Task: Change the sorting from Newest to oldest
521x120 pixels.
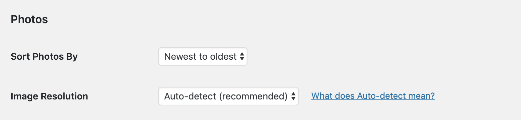Action: click(x=202, y=56)
